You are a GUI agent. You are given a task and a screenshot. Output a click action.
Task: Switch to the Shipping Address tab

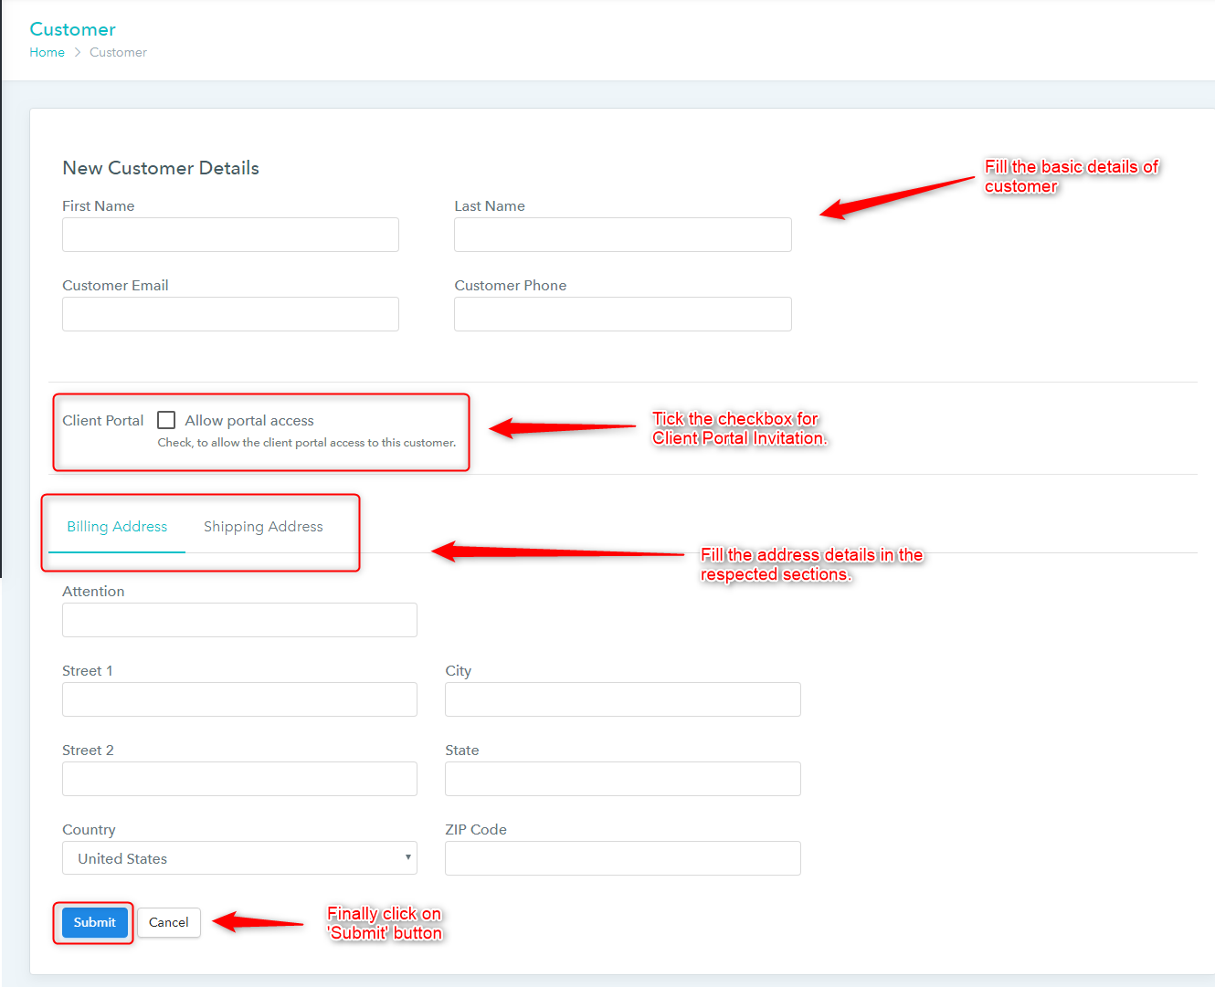point(263,527)
